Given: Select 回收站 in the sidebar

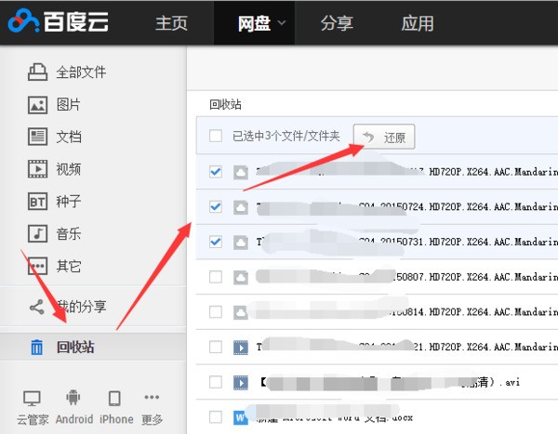Looking at the screenshot, I should (75, 347).
